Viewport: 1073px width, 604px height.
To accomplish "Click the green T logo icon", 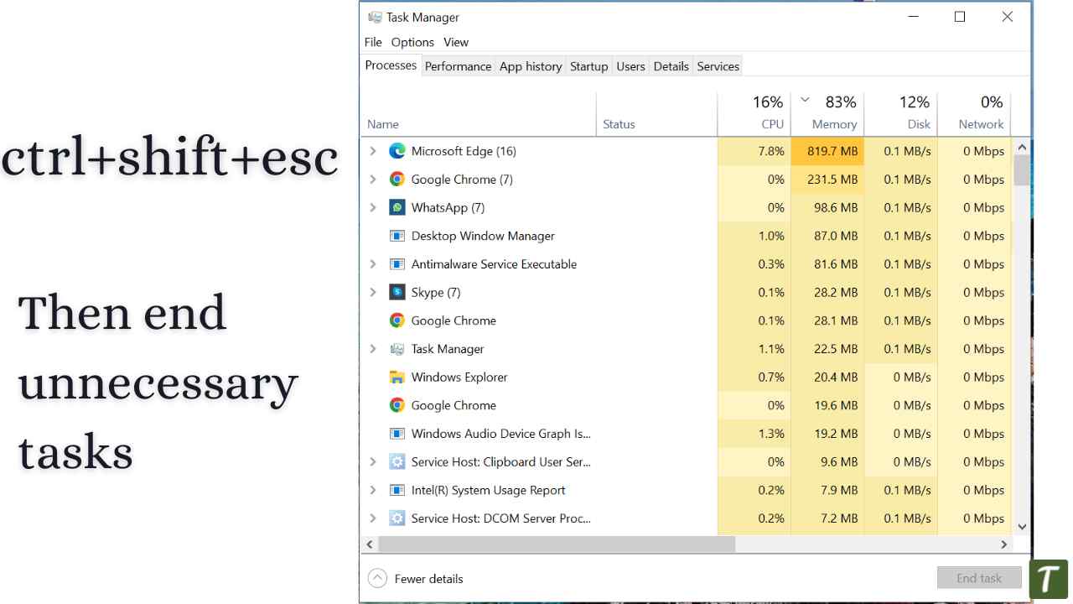I will pyautogui.click(x=1049, y=580).
